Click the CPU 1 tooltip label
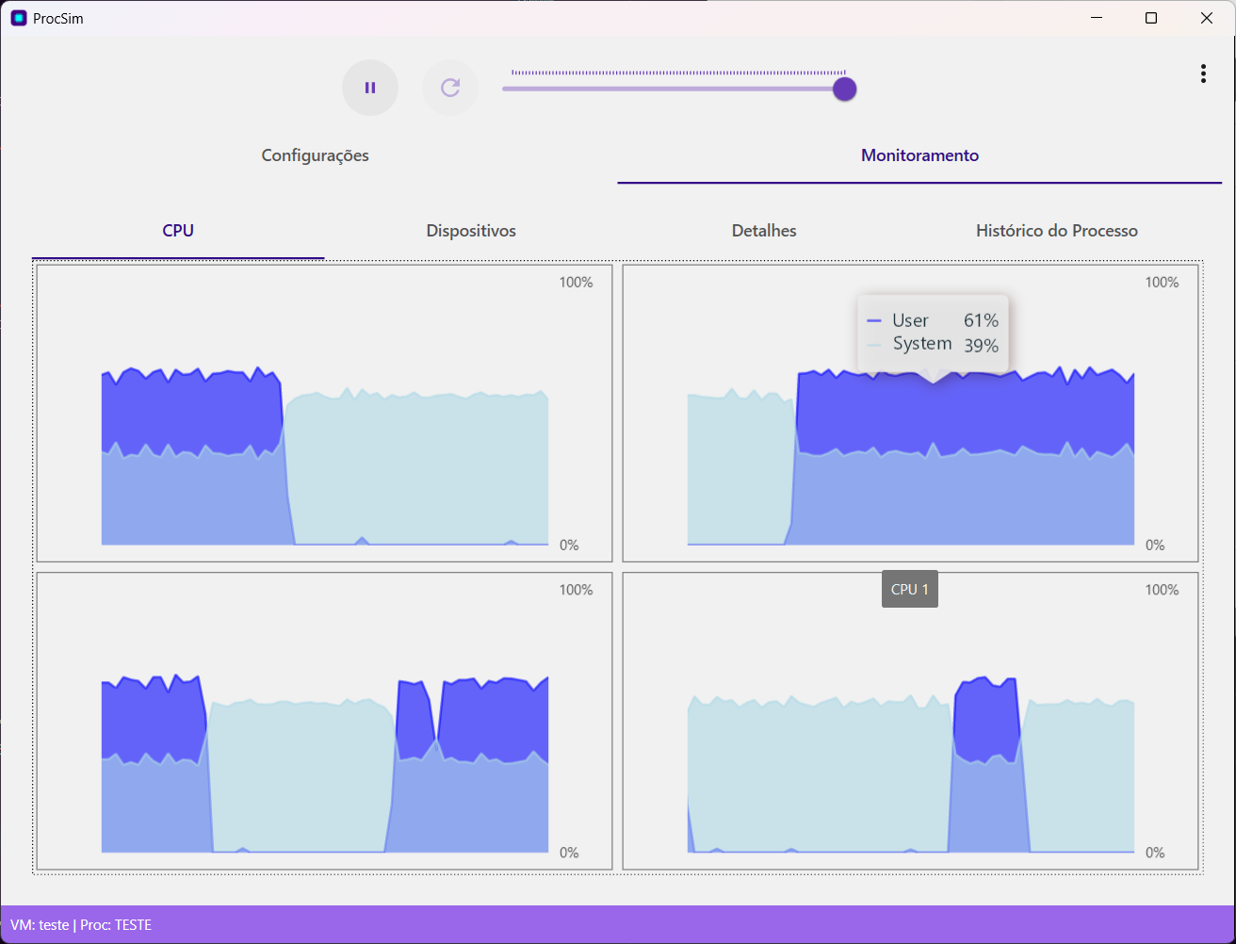The width and height of the screenshot is (1236, 944). tap(910, 590)
